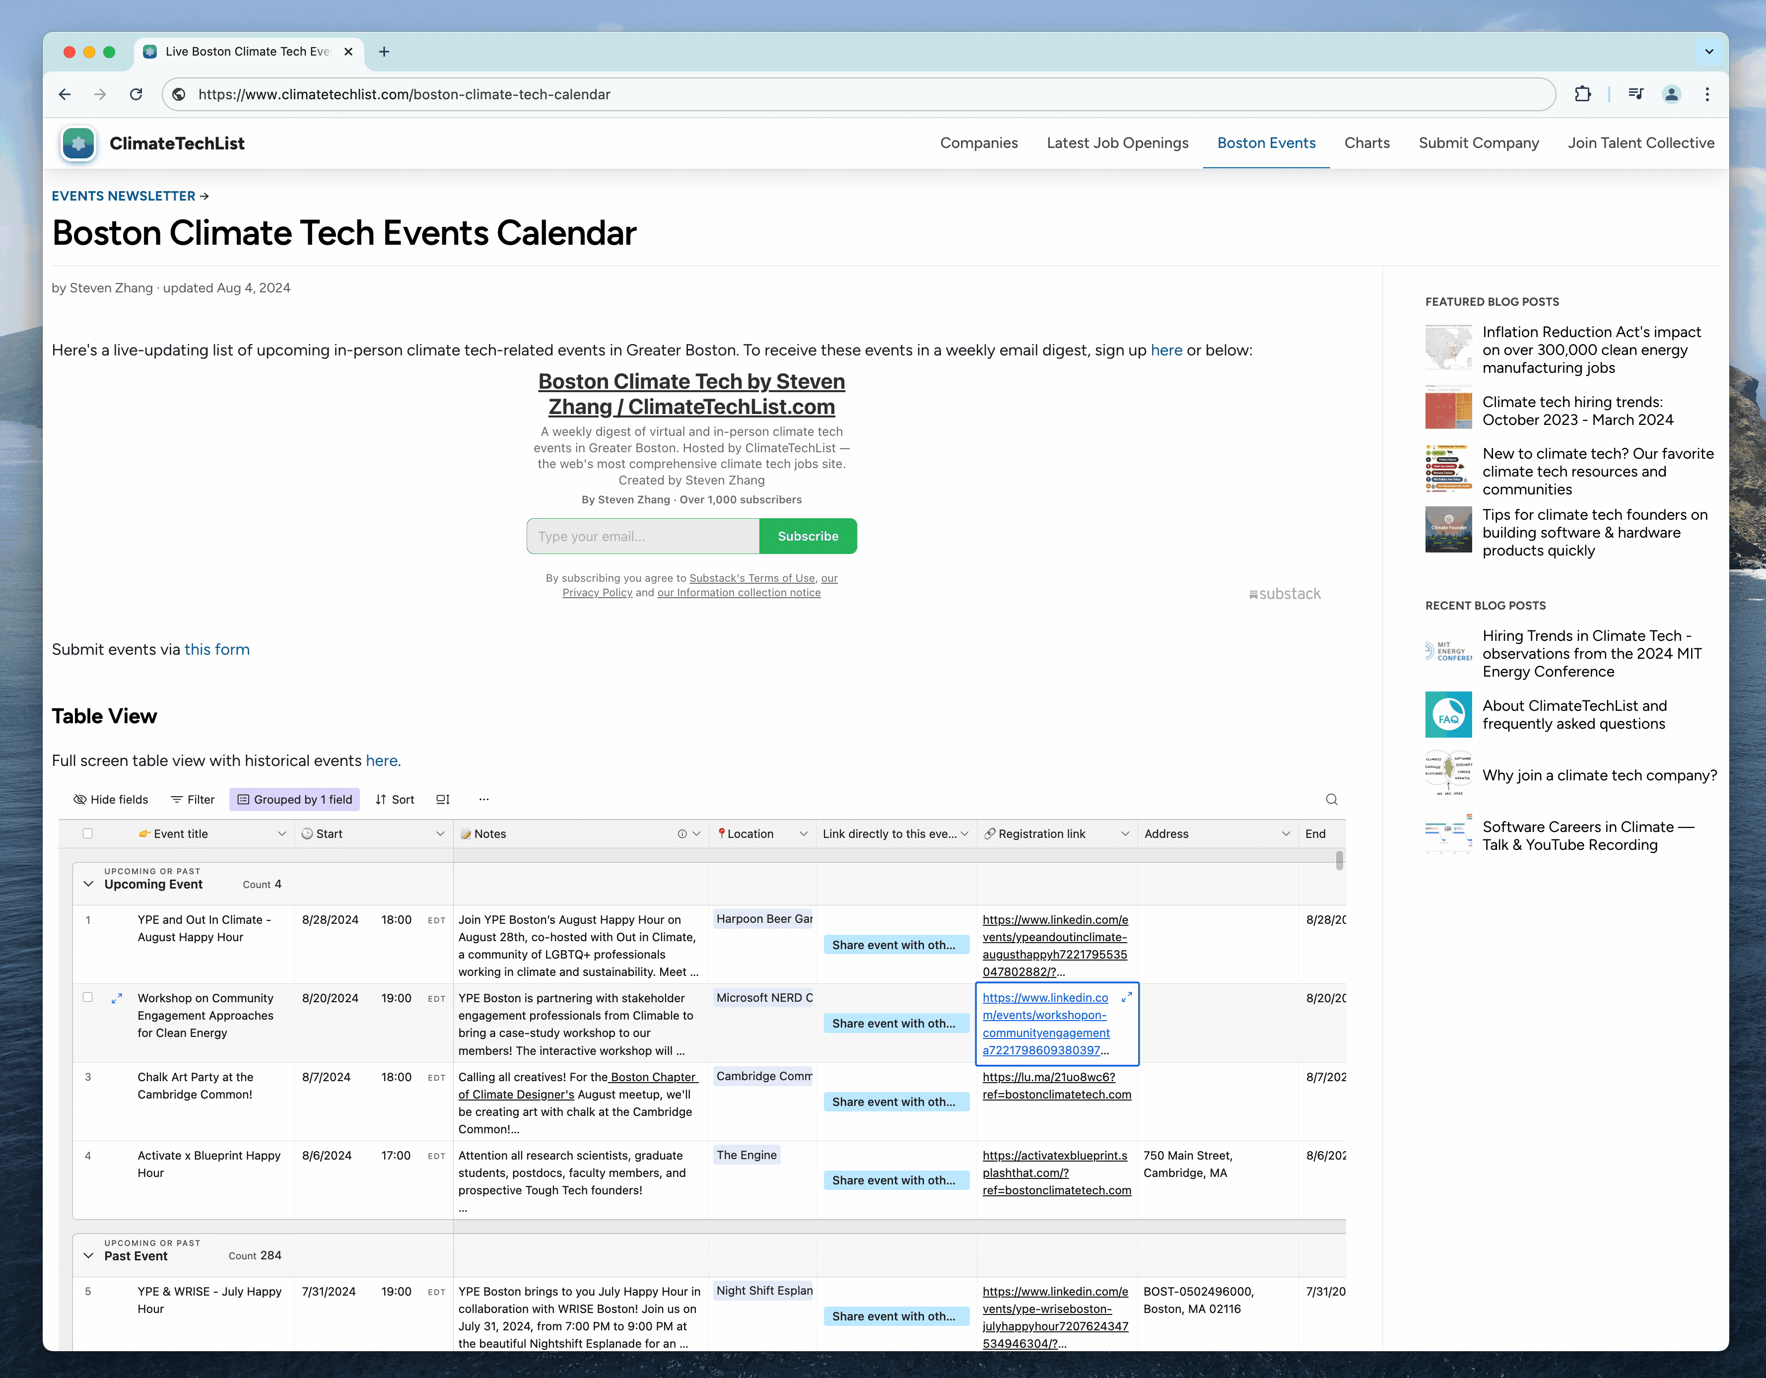
Task: Open Join Talent Collective
Action: 1640,143
